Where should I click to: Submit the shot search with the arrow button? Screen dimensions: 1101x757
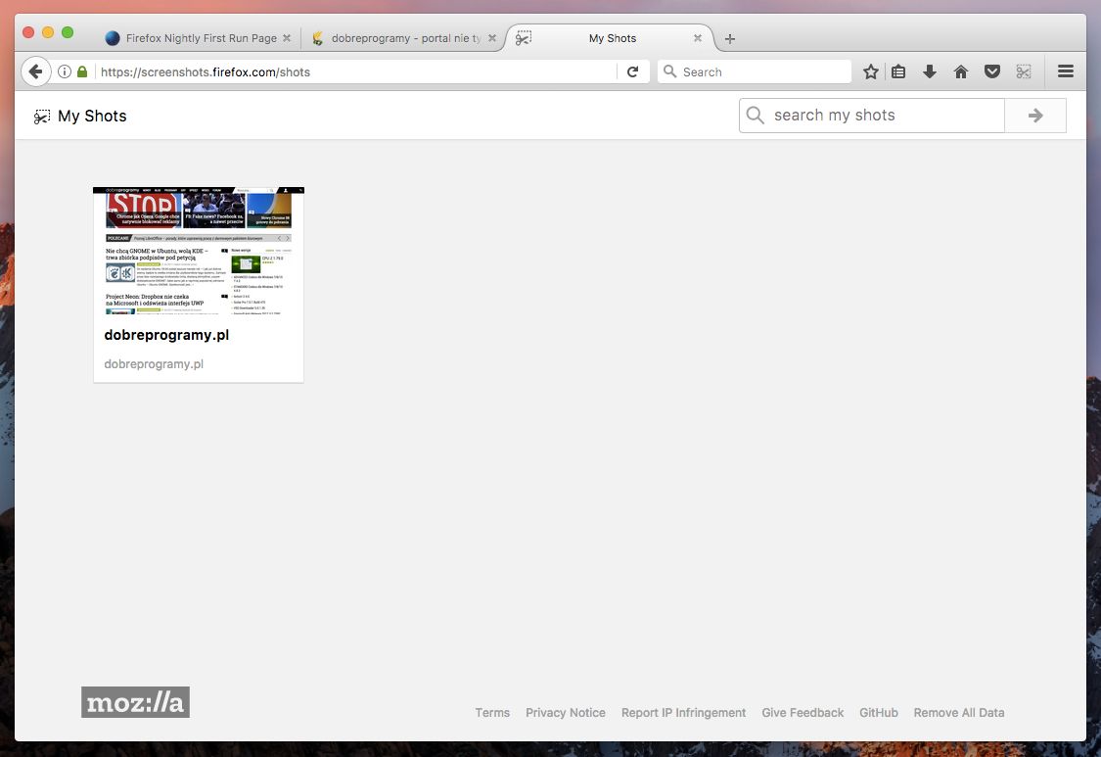coord(1035,116)
